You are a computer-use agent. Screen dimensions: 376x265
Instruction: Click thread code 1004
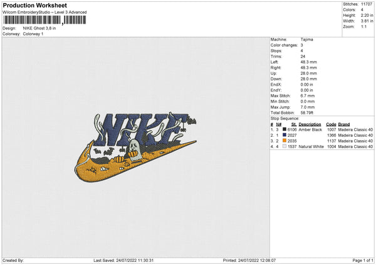[332, 147]
